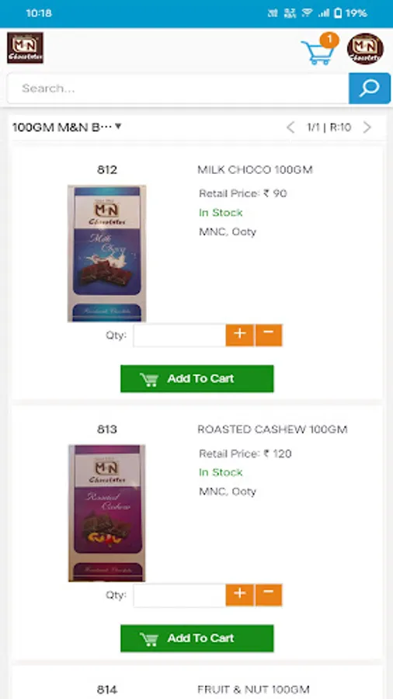Open the round M&N profile avatar
The image size is (393, 699).
[x=365, y=49]
